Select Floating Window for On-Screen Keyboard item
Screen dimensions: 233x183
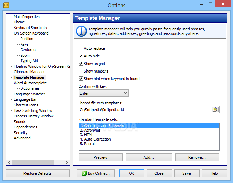42,66
